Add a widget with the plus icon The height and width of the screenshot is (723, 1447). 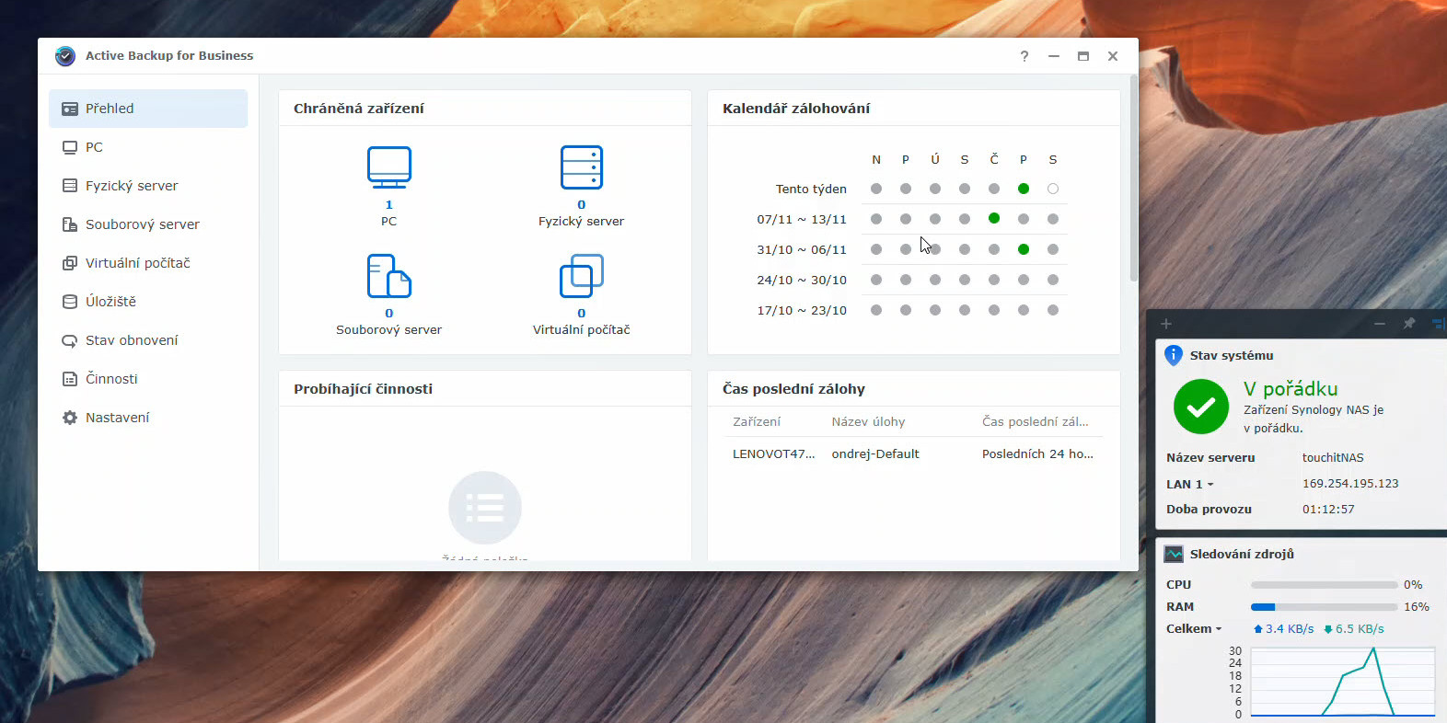[1165, 324]
